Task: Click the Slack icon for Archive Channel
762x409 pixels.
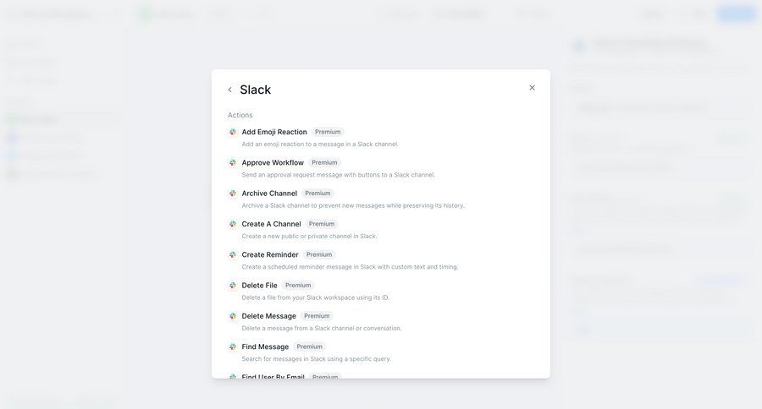Action: point(233,194)
